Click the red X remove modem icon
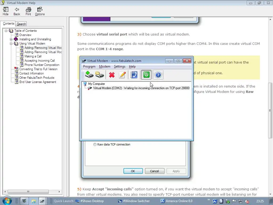273x205 pixels. click(112, 75)
